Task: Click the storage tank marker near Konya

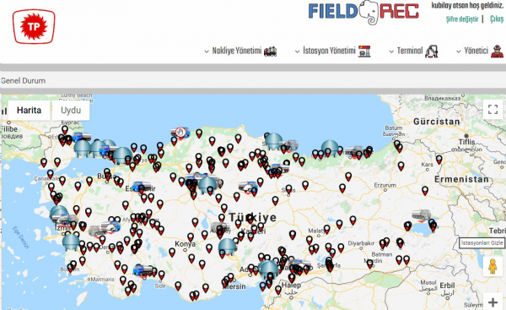Action: 227,247
